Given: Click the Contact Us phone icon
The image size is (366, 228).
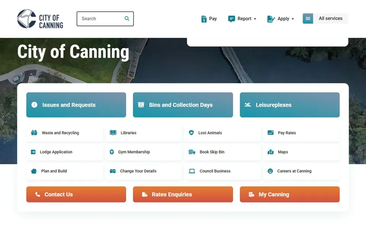Looking at the screenshot, I should point(38,194).
